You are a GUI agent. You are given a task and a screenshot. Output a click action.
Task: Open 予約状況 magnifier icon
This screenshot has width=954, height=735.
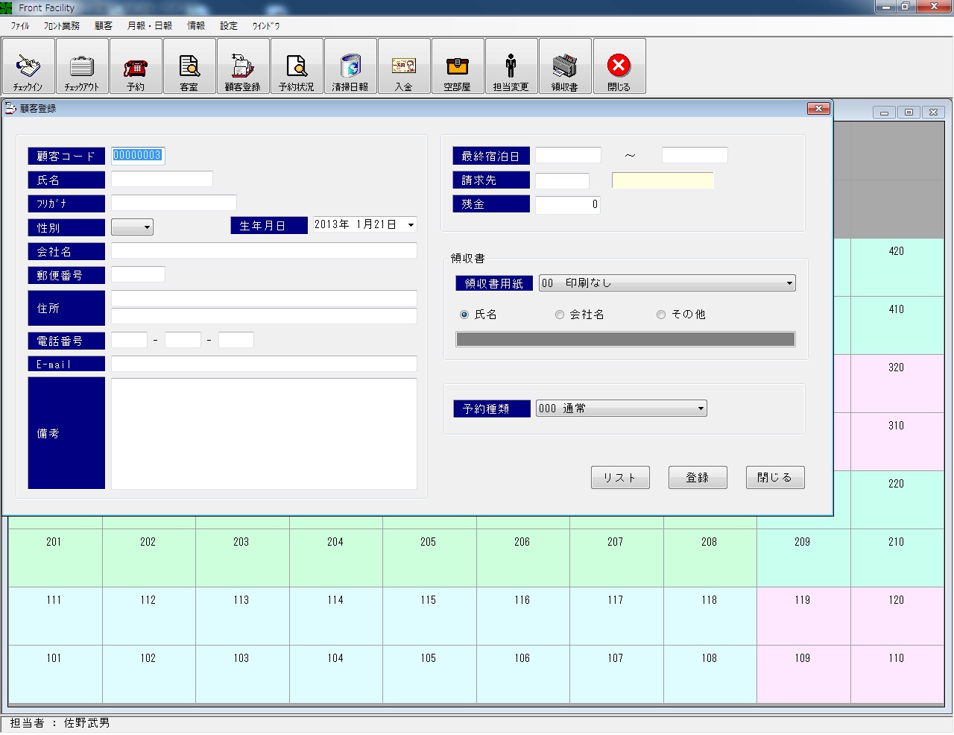pyautogui.click(x=297, y=66)
